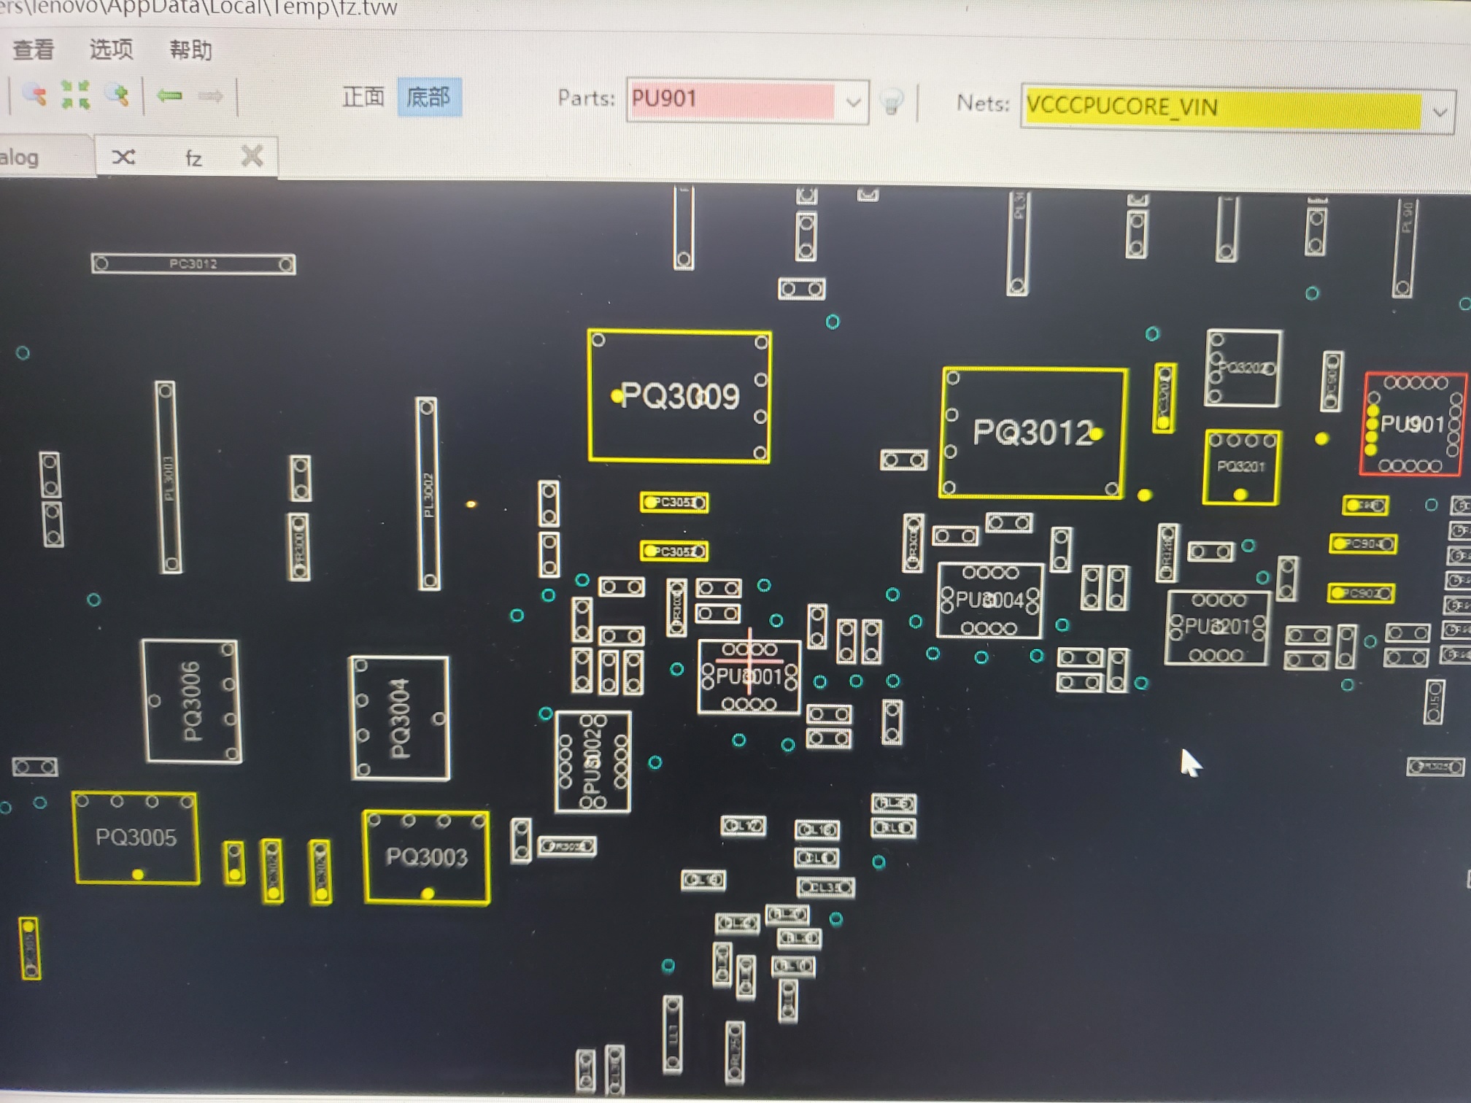The height and width of the screenshot is (1103, 1471).
Task: Switch to 底部 (bottom side) view
Action: tap(429, 97)
